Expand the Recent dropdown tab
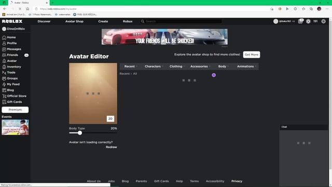Viewport: 332px width, 187px height. (x=131, y=66)
